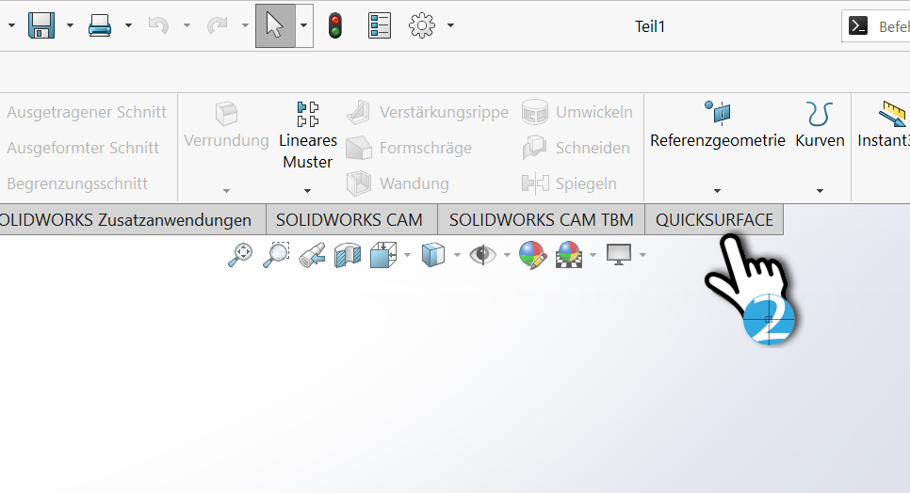Screen dimensions: 910x493
Task: Expand the Apply Scene dropdown arrow
Action: [x=593, y=255]
